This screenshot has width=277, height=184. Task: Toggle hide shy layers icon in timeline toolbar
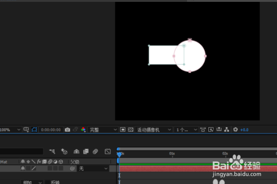click(76, 151)
